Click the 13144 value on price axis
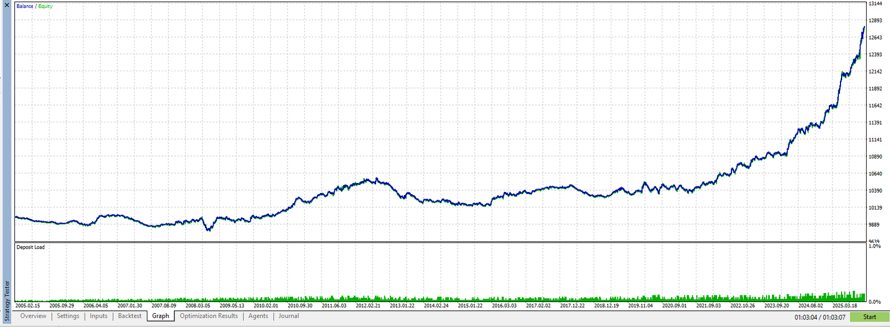This screenshot has width=890, height=327. point(876,3)
